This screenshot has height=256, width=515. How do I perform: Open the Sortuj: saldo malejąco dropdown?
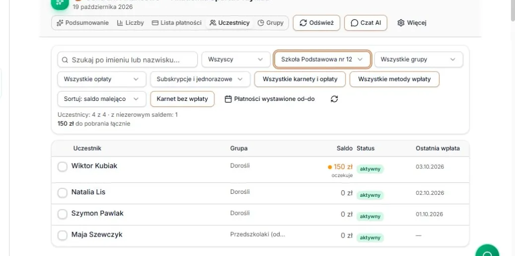(x=102, y=99)
